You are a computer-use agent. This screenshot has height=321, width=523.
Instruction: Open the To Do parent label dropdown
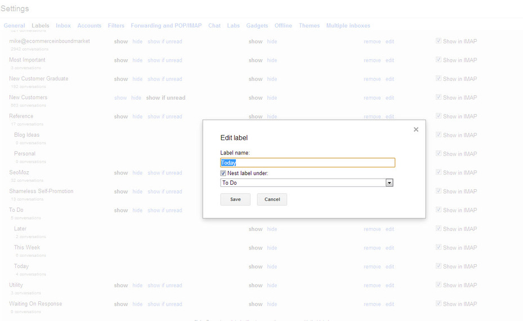[x=389, y=183]
